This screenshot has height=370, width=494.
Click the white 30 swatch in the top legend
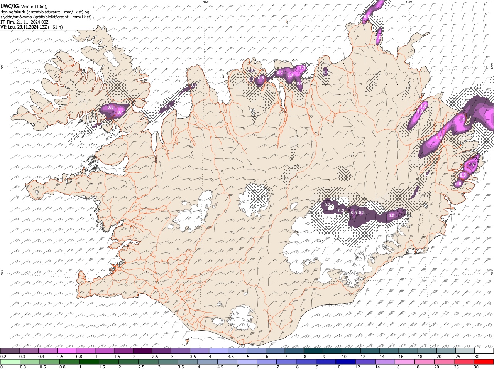tap(484, 351)
